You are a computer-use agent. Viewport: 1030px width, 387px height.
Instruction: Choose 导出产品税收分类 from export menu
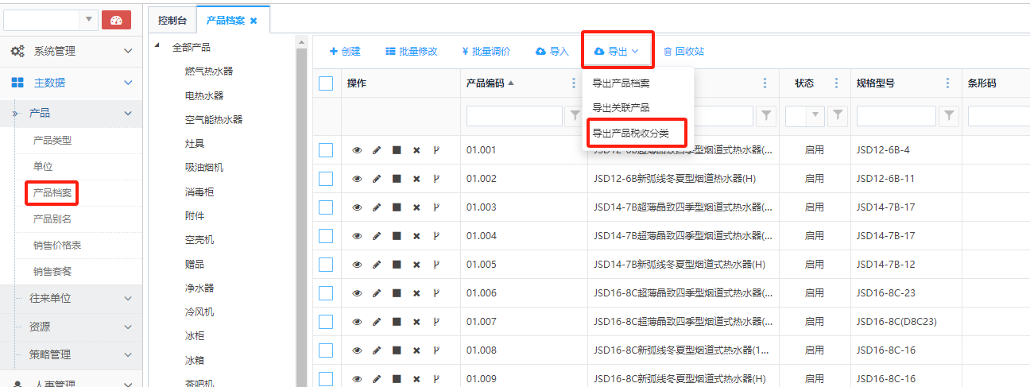[x=630, y=132]
